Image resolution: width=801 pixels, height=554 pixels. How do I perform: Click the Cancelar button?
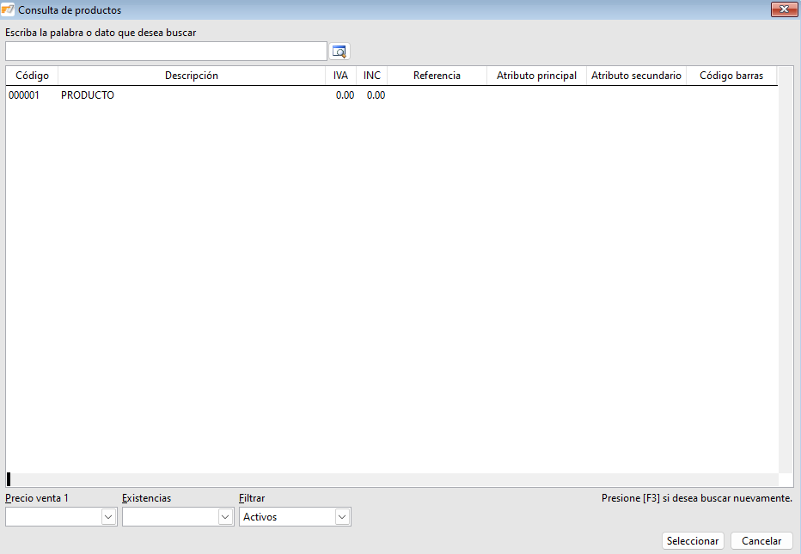coord(761,541)
